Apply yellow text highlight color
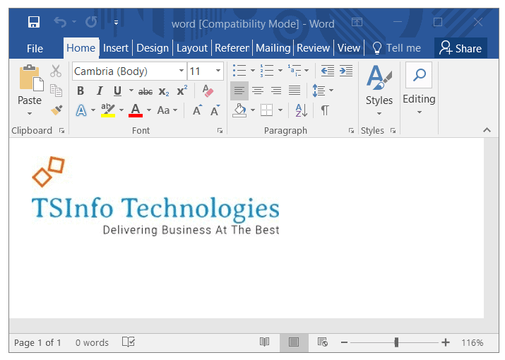 pyautogui.click(x=108, y=110)
